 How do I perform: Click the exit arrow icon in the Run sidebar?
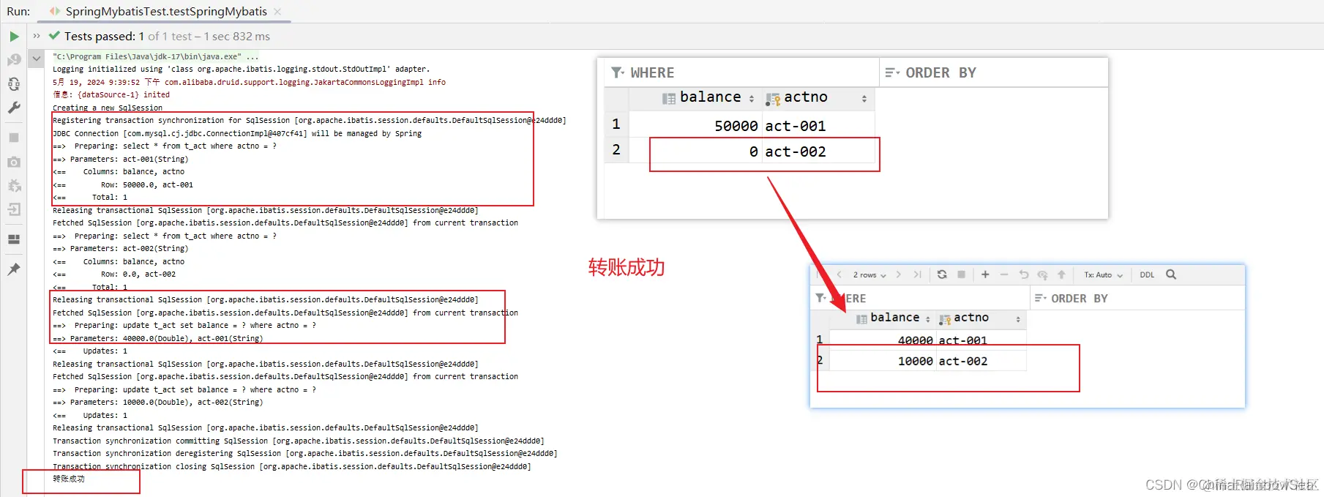[14, 209]
